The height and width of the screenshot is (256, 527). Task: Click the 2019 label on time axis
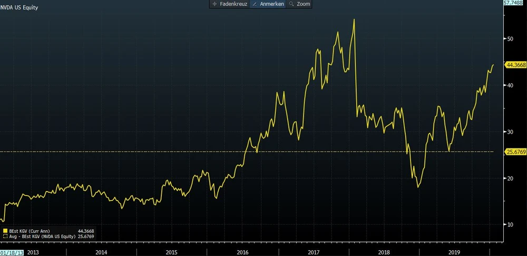pos(454,252)
